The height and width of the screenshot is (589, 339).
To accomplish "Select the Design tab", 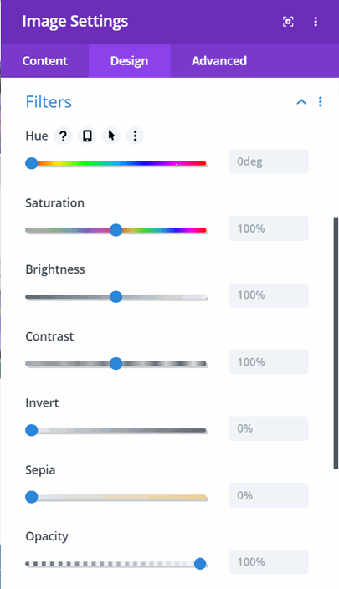I will point(129,61).
